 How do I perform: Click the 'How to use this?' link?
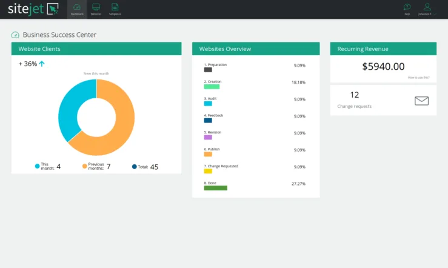click(x=418, y=78)
